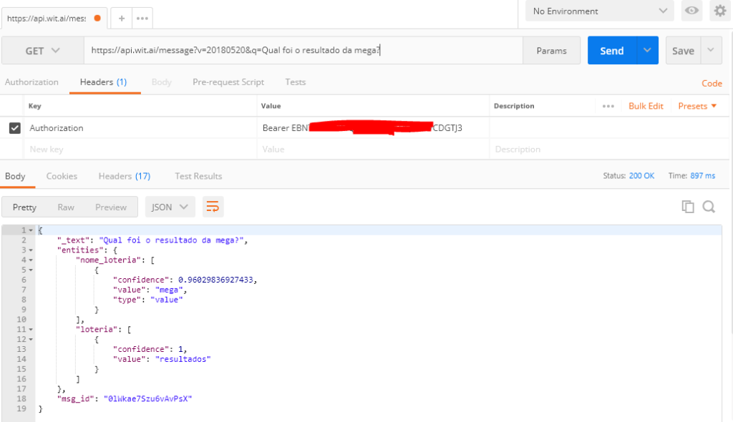Open the JSON format dropdown
733x422 pixels.
(170, 207)
